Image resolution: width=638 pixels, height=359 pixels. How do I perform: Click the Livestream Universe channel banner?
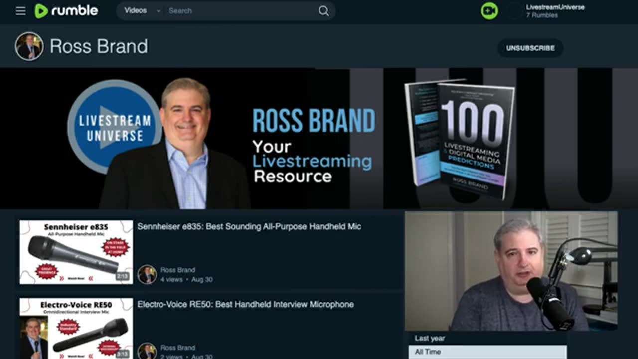coord(319,139)
